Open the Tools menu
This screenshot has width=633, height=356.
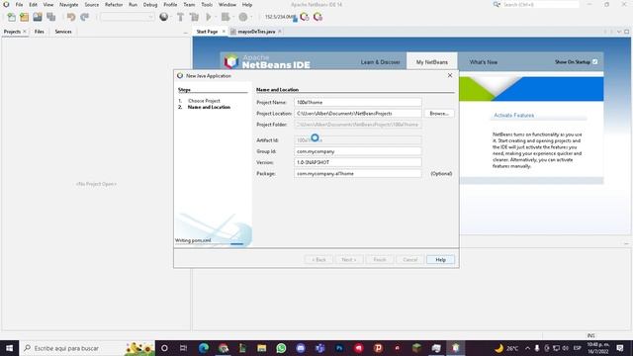pyautogui.click(x=207, y=4)
